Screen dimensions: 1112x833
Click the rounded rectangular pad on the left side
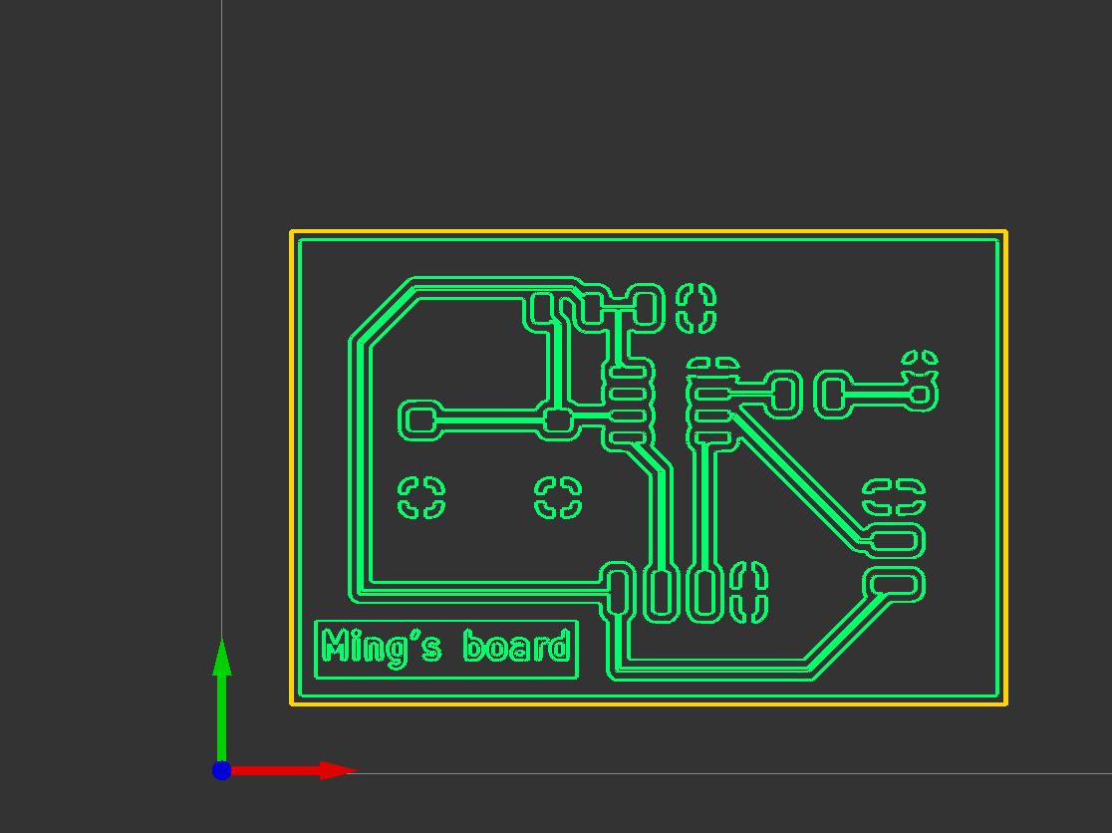tap(422, 417)
